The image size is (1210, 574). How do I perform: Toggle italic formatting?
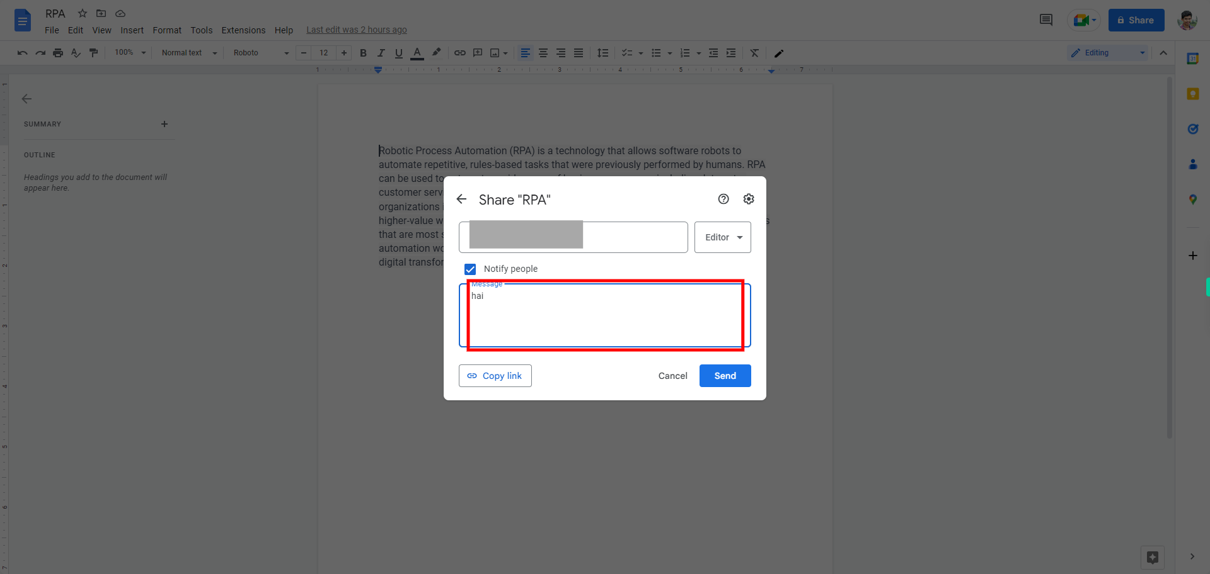click(381, 53)
